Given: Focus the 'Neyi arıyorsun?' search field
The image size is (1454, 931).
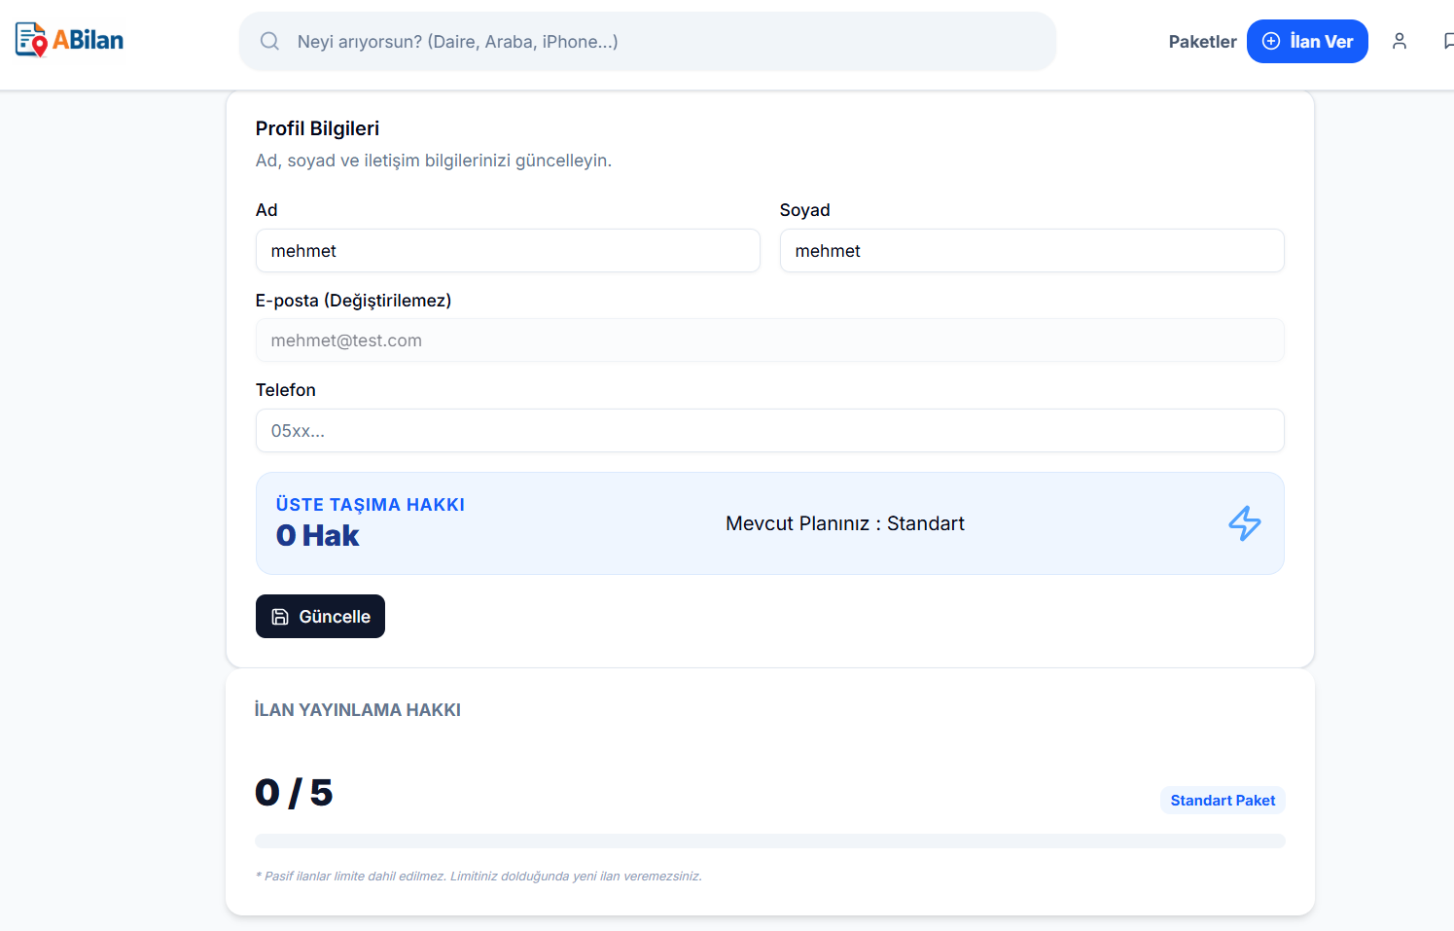Looking at the screenshot, I should pyautogui.click(x=661, y=42).
